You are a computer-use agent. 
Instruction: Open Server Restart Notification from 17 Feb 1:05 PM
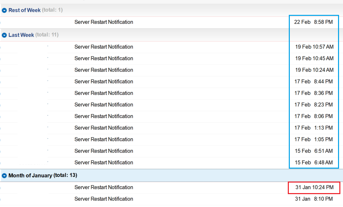click(104, 140)
